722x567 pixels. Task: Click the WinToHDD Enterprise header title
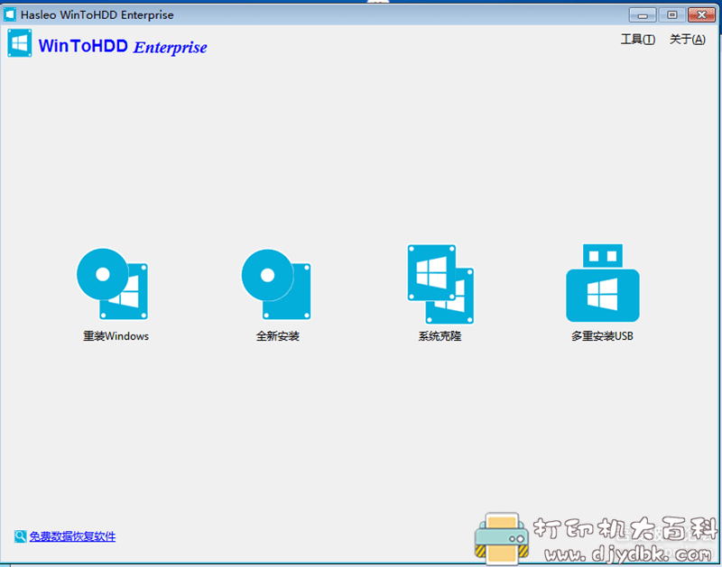point(123,47)
